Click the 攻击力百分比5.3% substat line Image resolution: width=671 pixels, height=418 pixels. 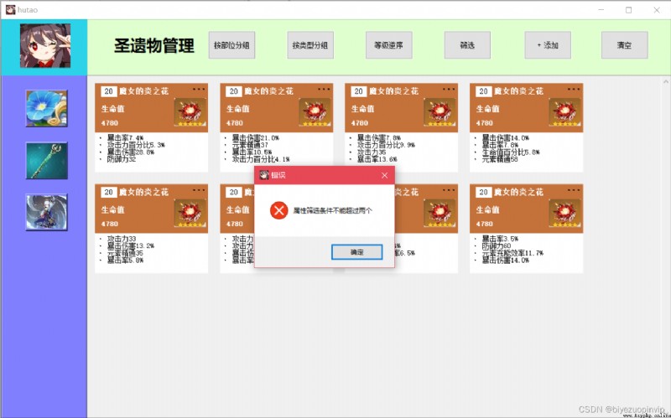[136, 145]
